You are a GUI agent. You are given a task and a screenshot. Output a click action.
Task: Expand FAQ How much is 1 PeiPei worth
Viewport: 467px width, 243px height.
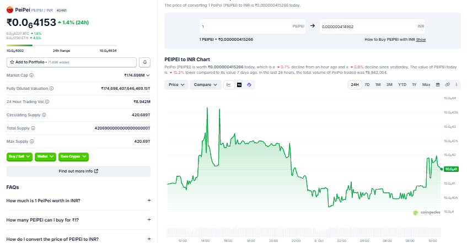(79, 201)
